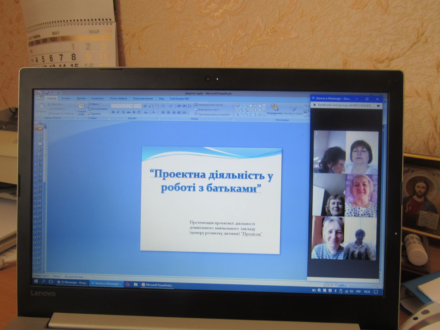440x330 pixels.
Task: Open the Line Spacing dropdown
Action: [x=190, y=106]
